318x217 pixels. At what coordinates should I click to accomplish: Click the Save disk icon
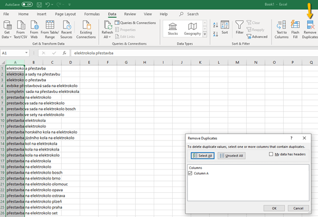(39, 4)
